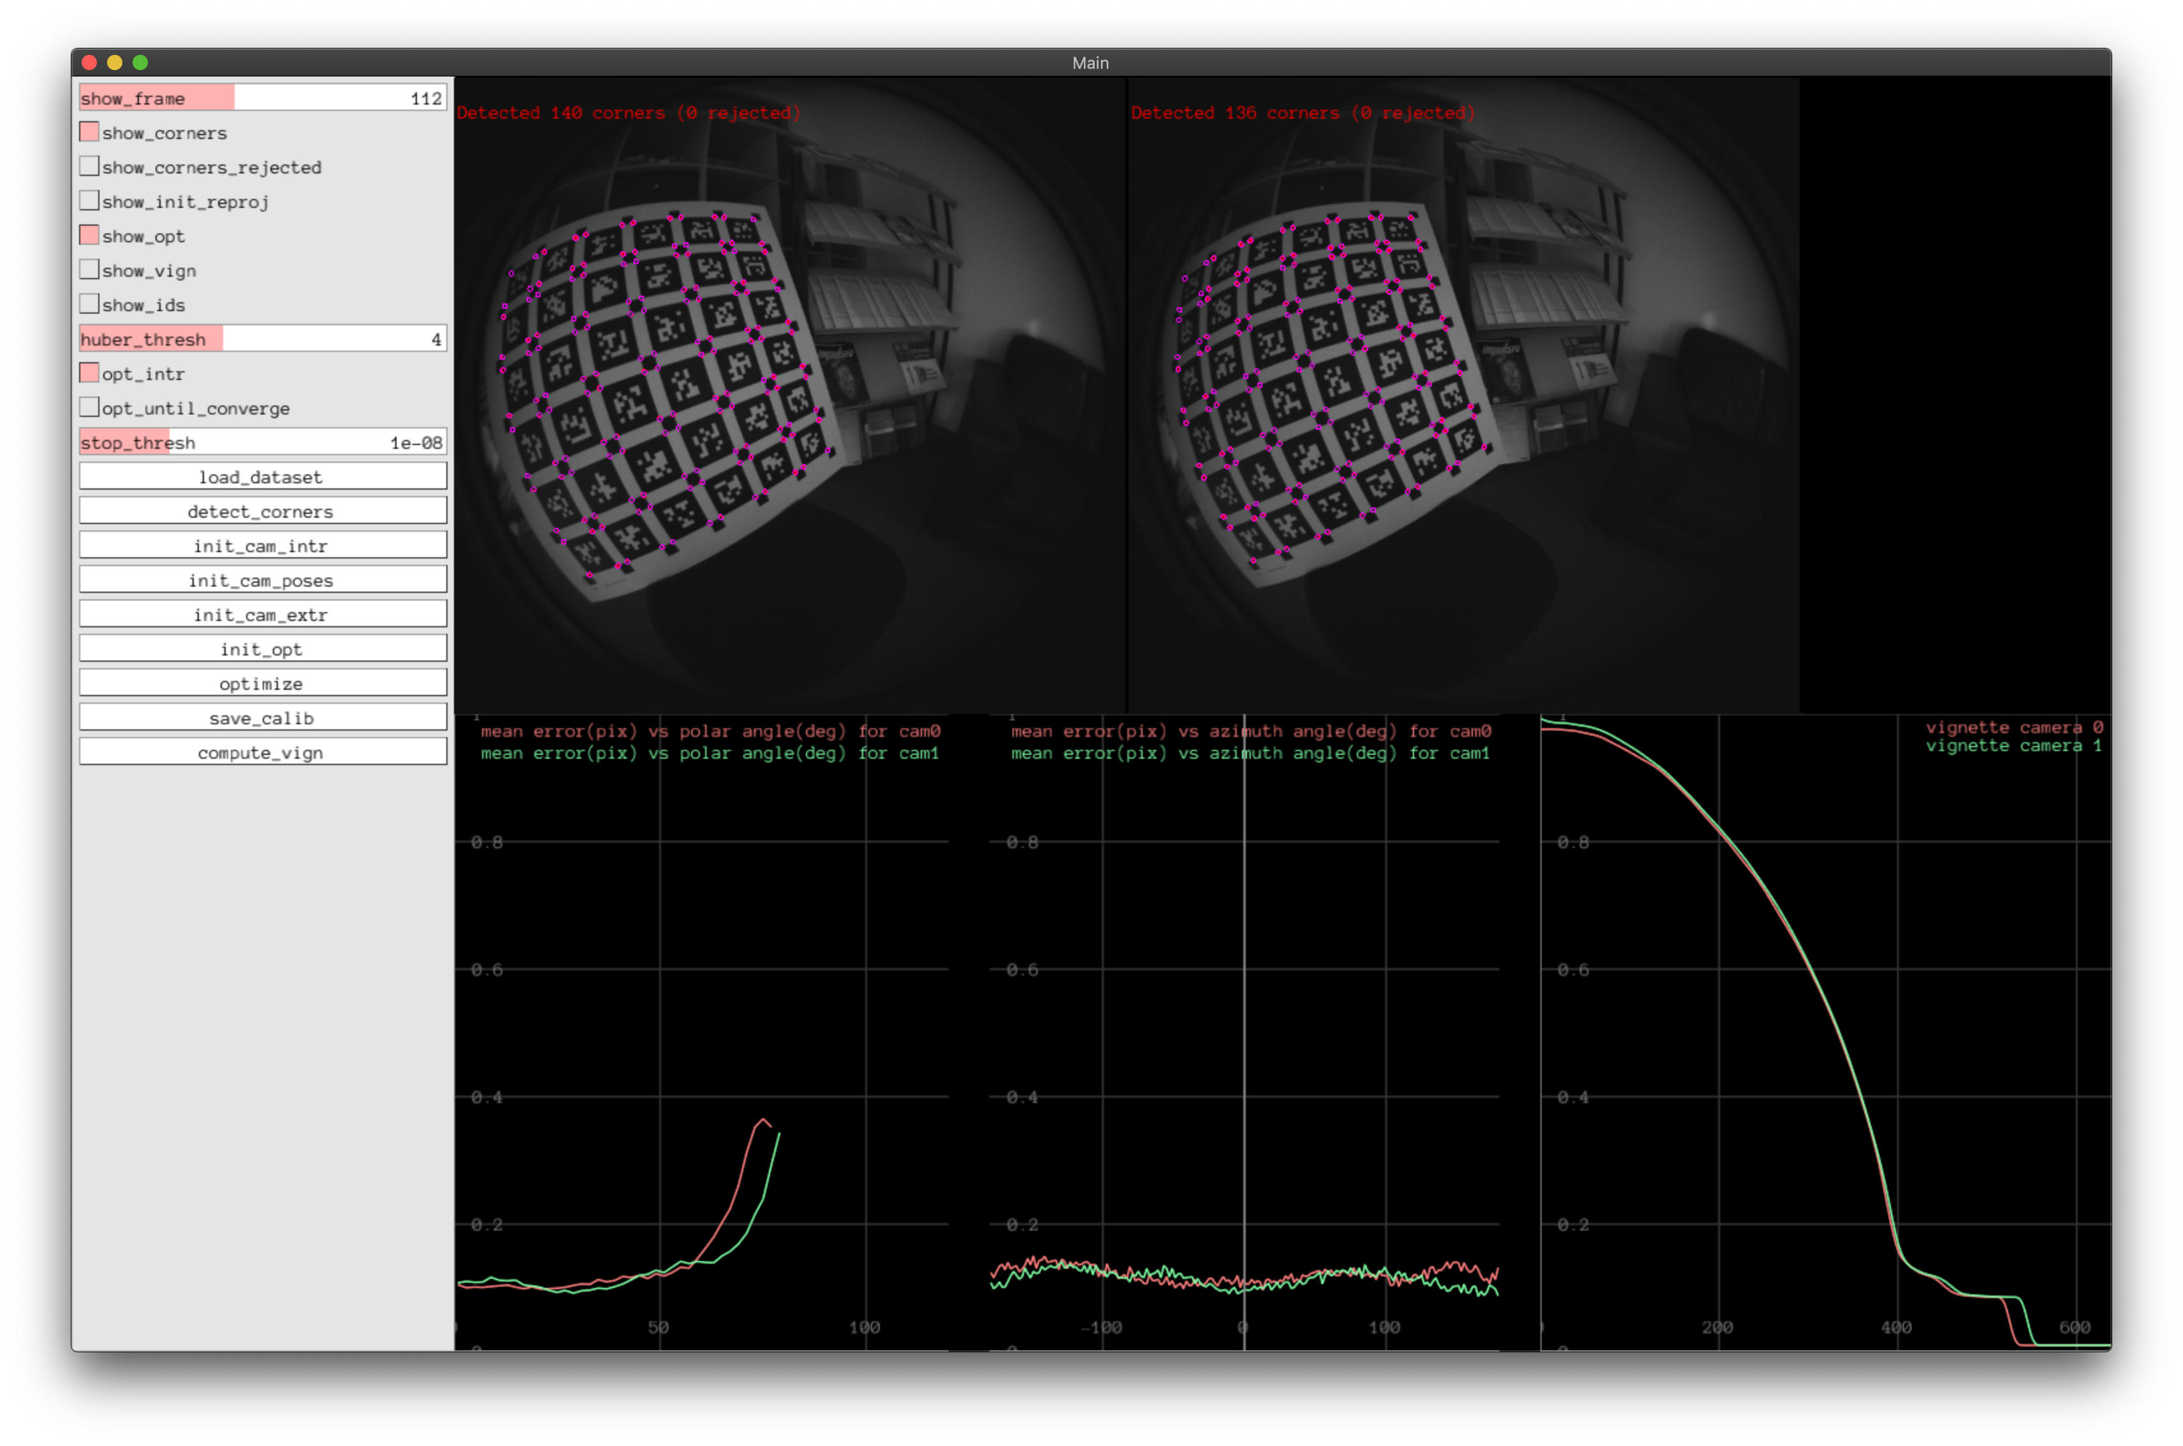
Task: Uncheck the show_opt checkbox
Action: pyautogui.click(x=89, y=235)
